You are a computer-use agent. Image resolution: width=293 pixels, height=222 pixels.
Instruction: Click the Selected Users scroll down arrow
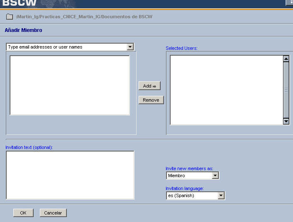[x=286, y=121]
